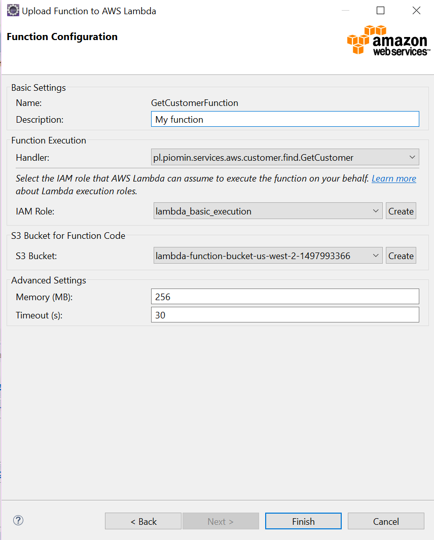The width and height of the screenshot is (434, 540).
Task: Click the Create button next to S3 Bucket
Action: pyautogui.click(x=401, y=256)
